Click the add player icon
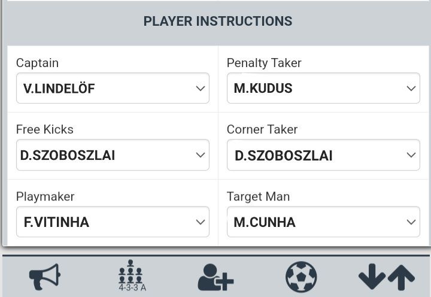Viewport: 431px width, 297px height. click(215, 278)
